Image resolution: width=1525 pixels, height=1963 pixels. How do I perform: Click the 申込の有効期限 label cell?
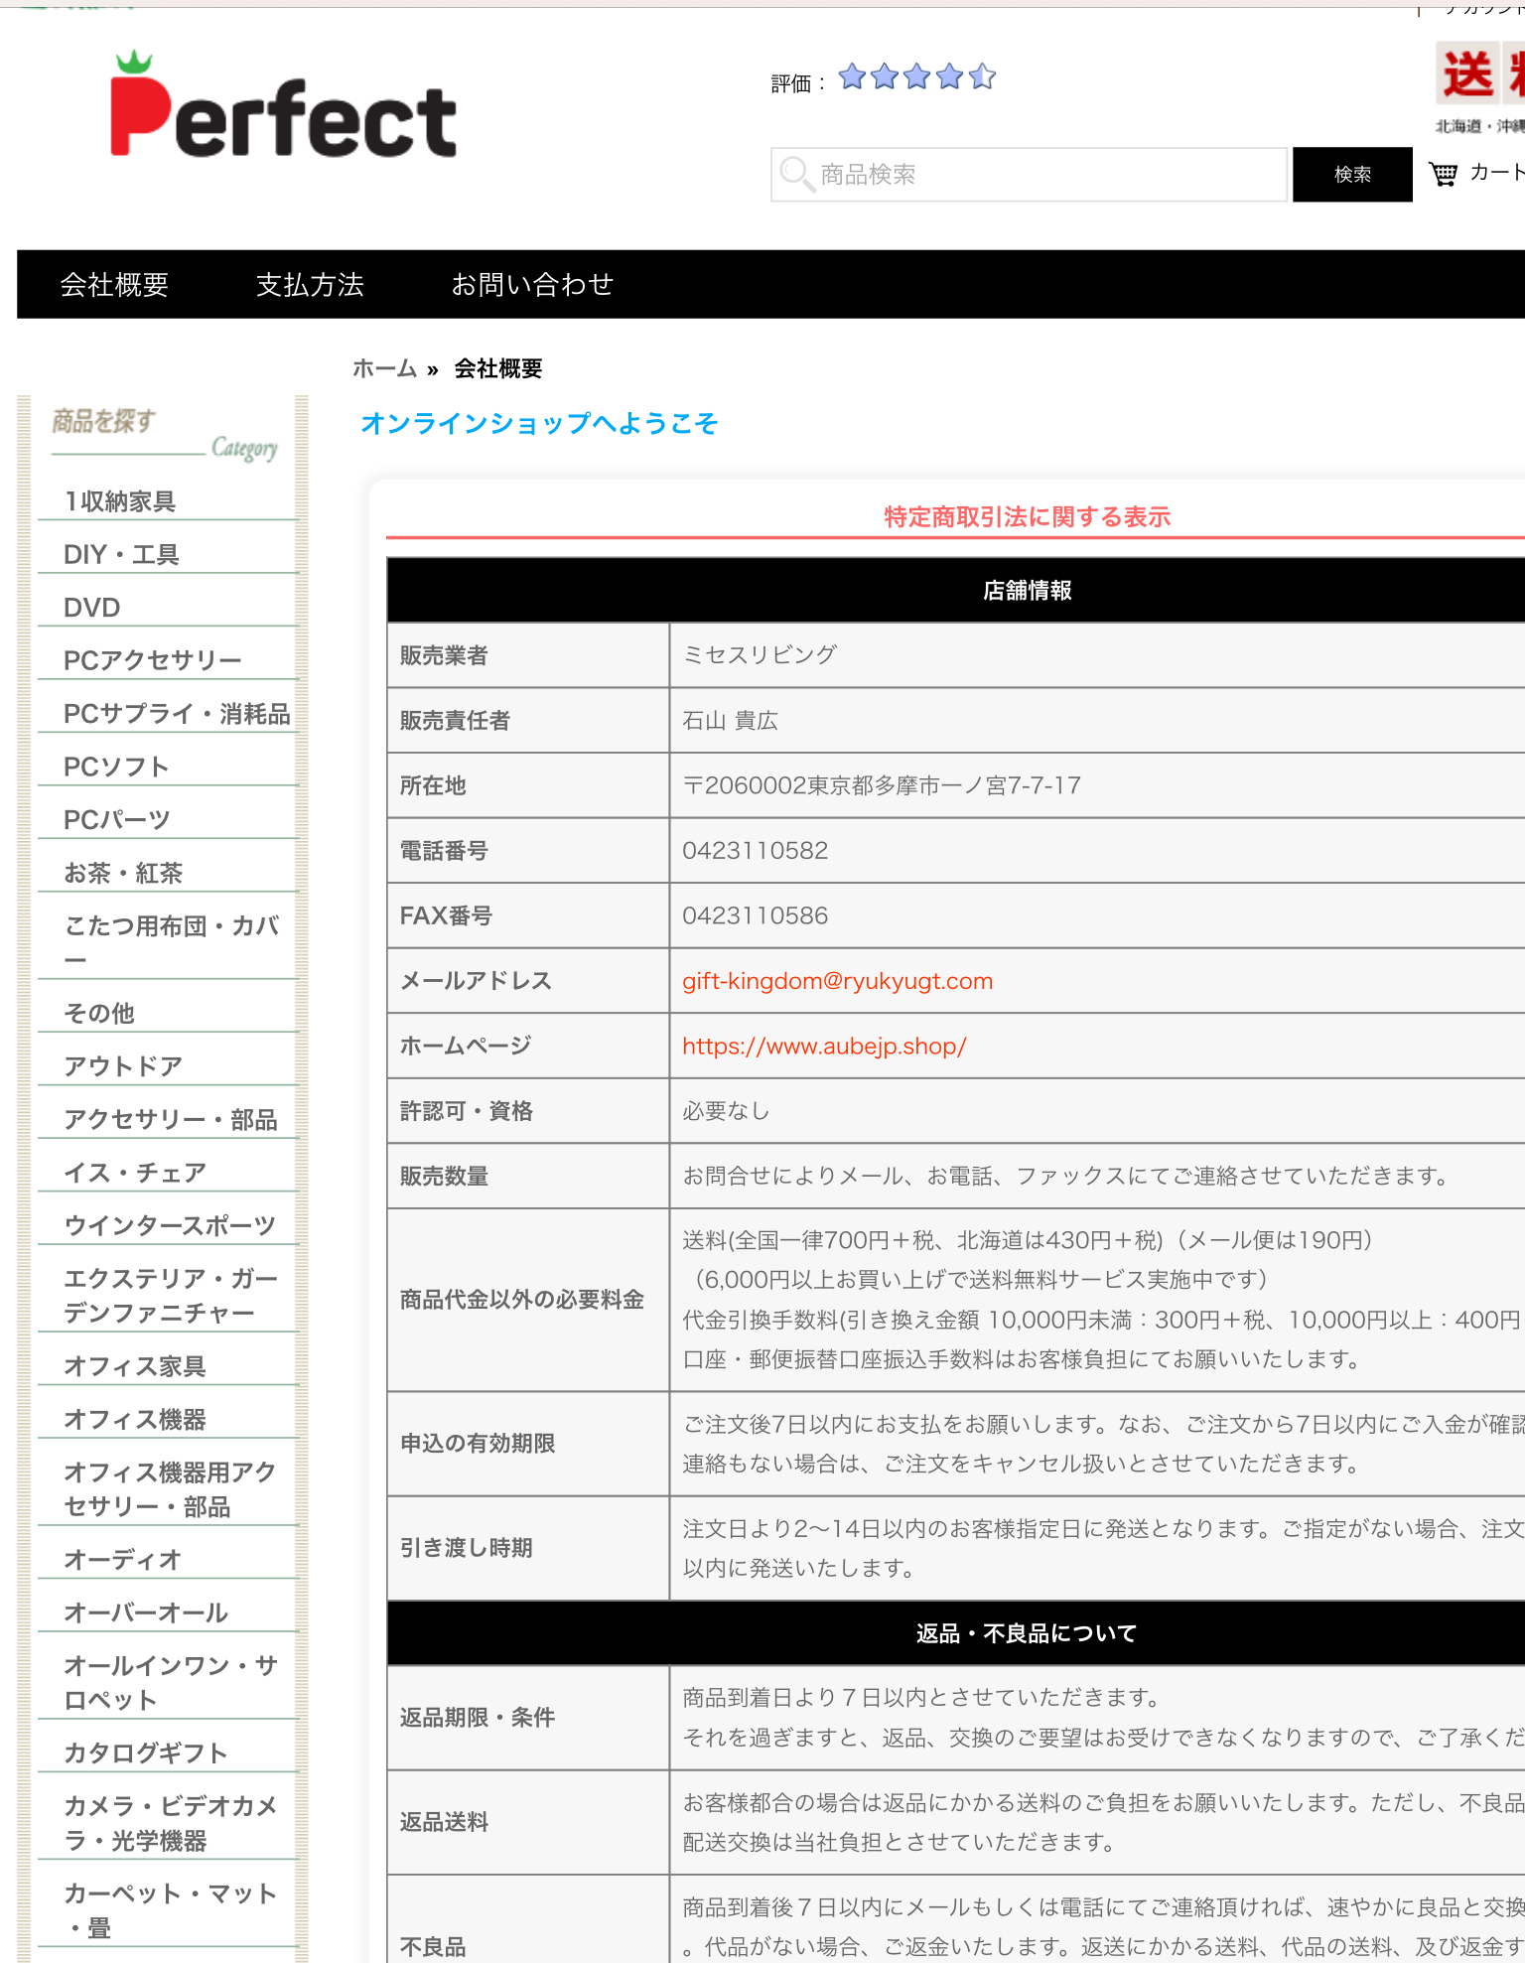(528, 1444)
